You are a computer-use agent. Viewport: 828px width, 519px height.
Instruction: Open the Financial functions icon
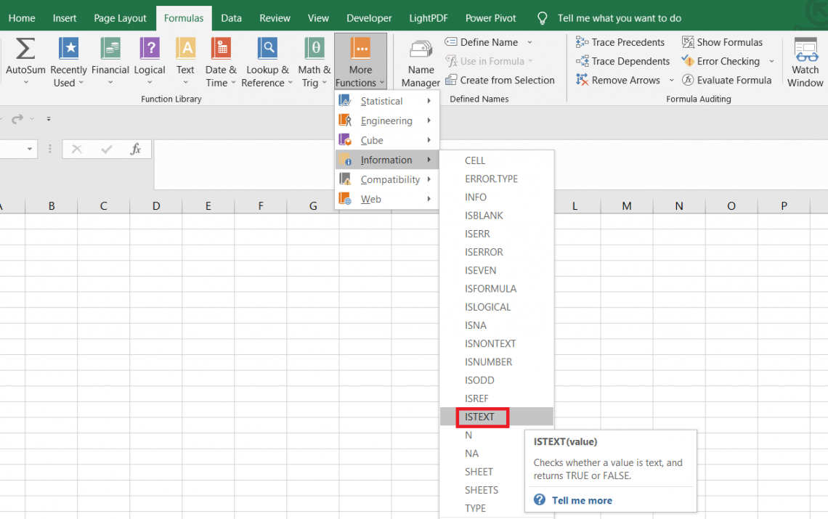[x=110, y=49]
